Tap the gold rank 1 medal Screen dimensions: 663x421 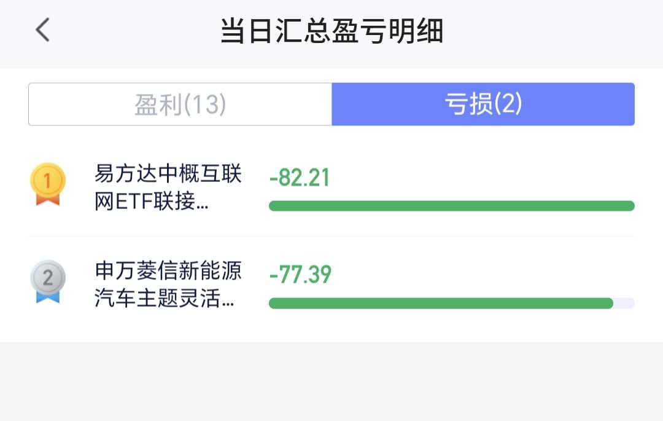click(x=48, y=184)
